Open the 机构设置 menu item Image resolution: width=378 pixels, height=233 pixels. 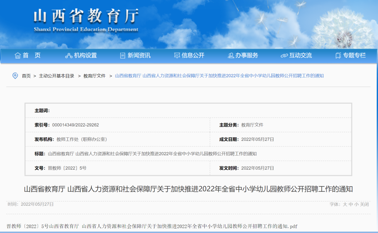pos(85,55)
